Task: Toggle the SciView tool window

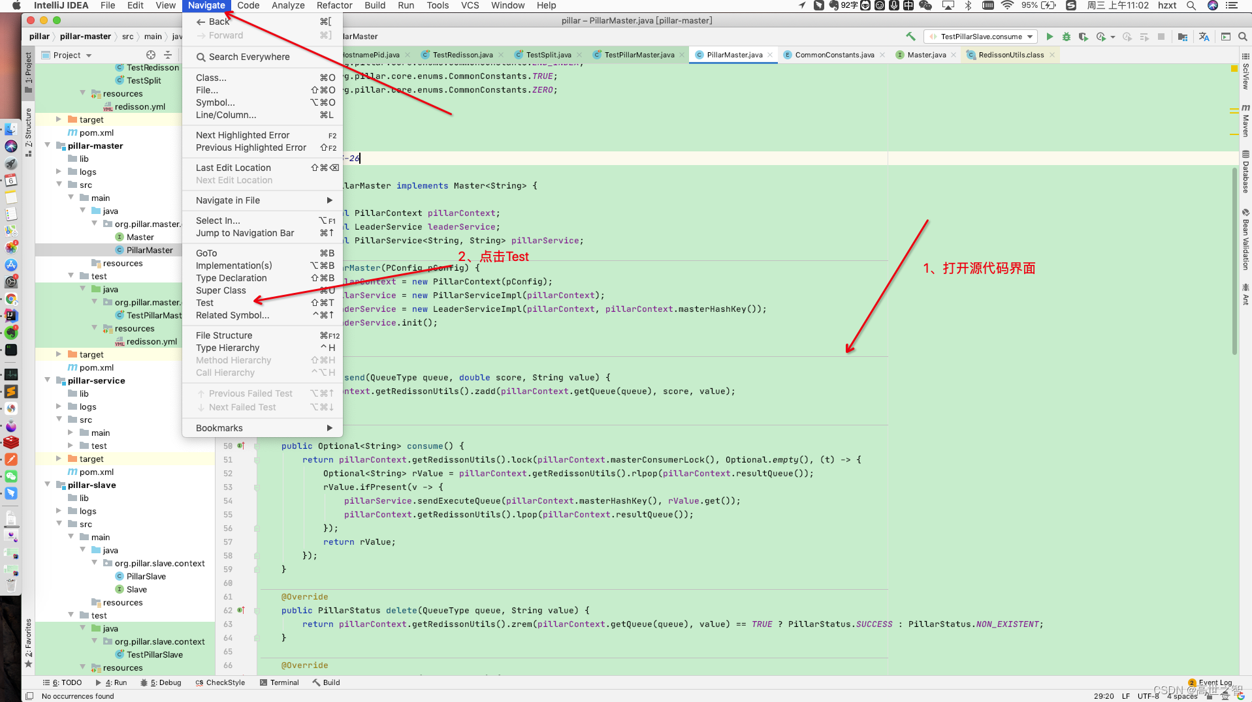Action: [1245, 72]
